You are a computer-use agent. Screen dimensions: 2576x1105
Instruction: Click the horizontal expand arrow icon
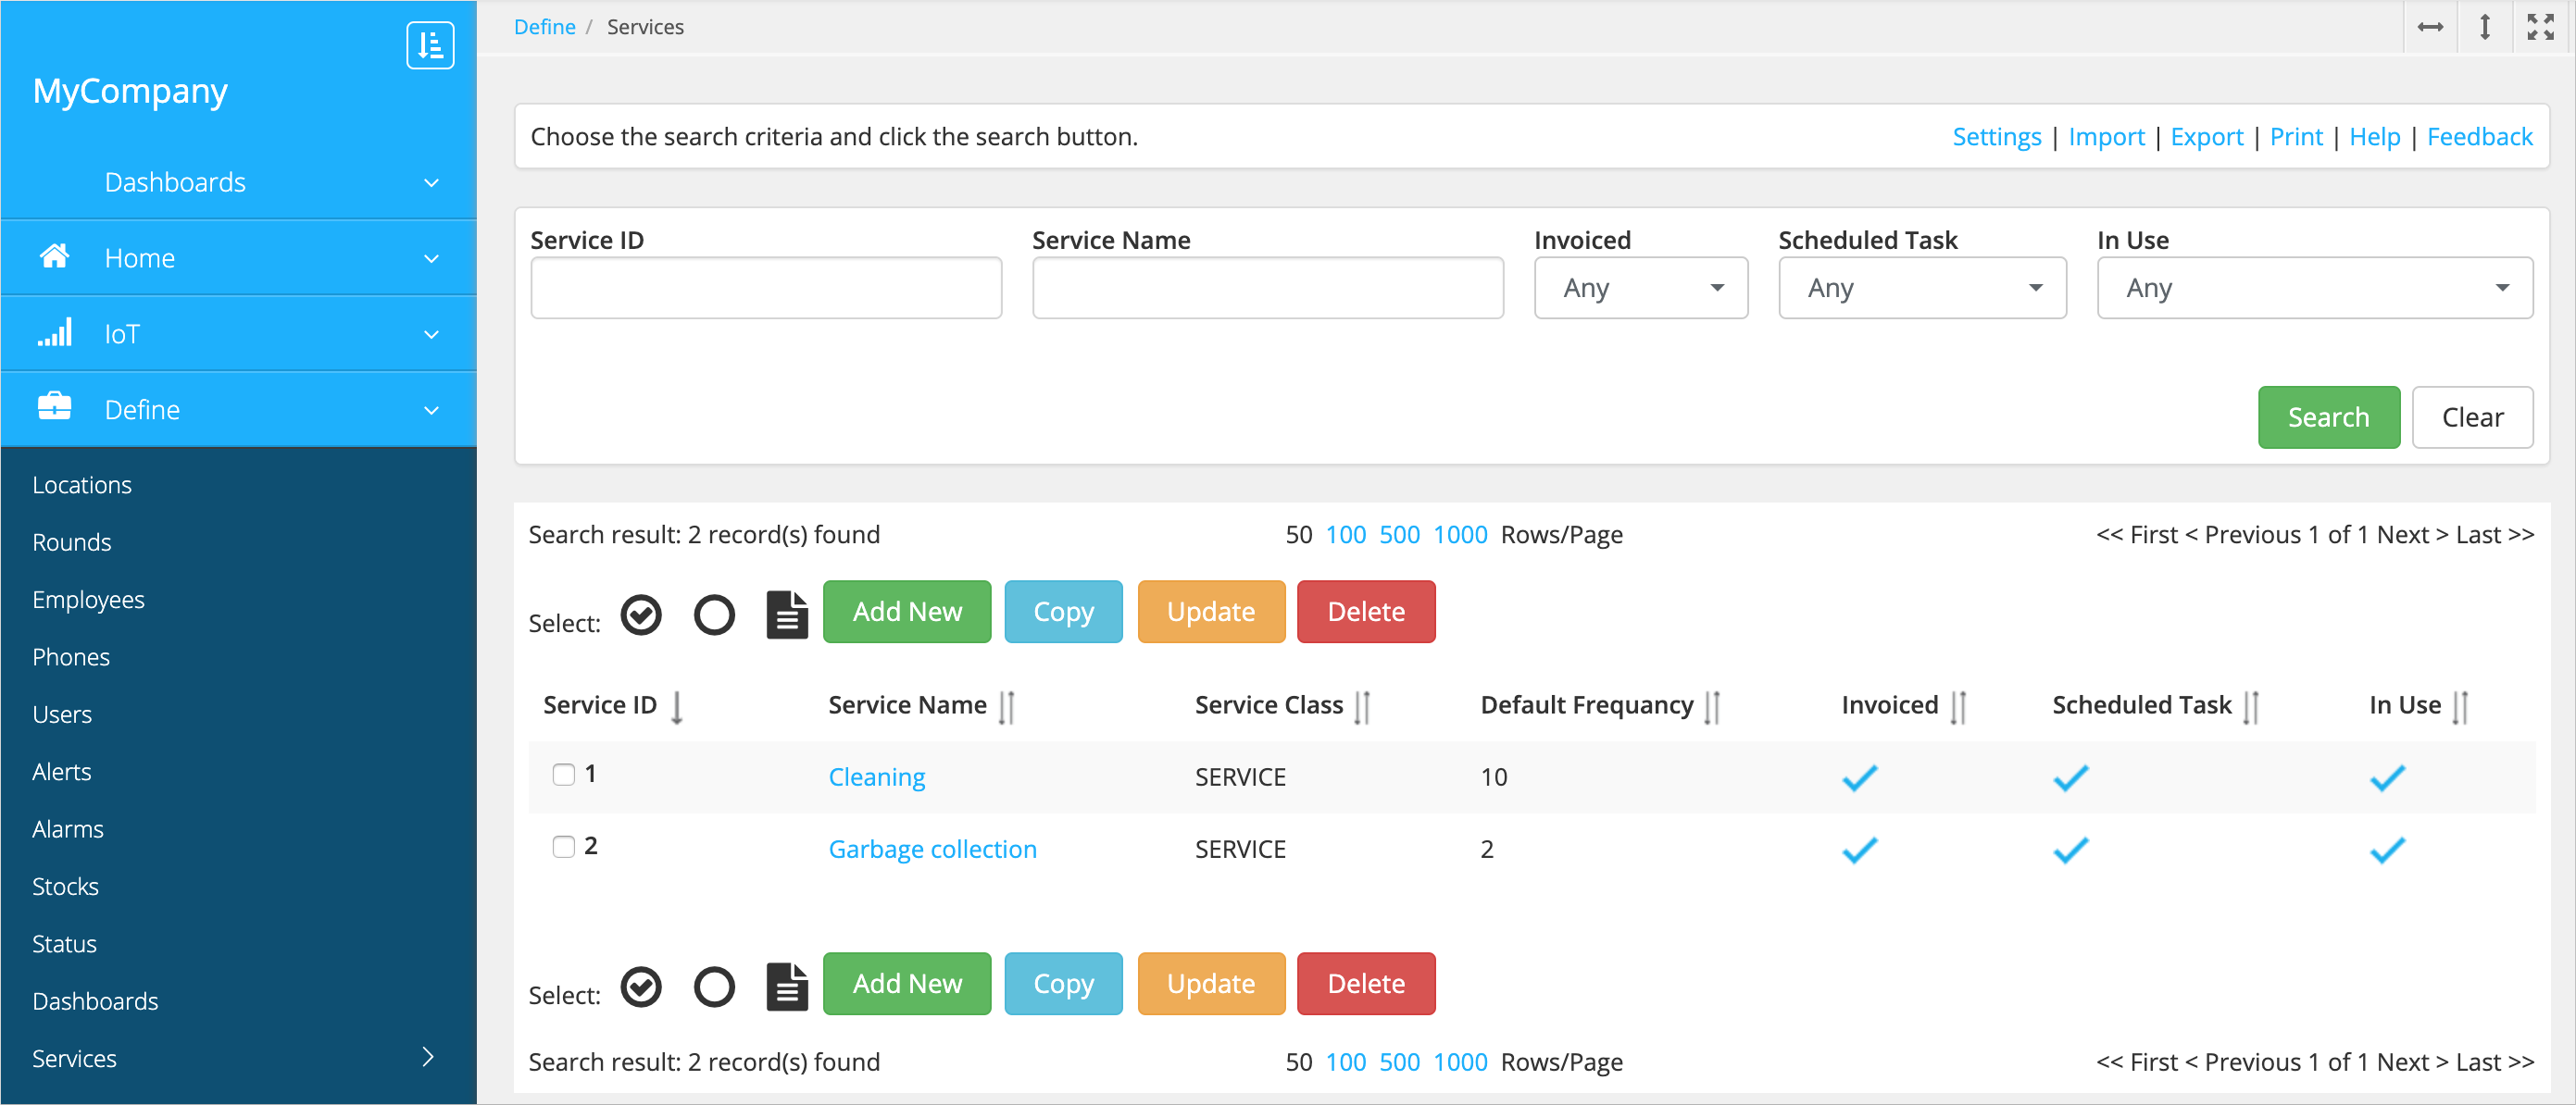click(2430, 27)
